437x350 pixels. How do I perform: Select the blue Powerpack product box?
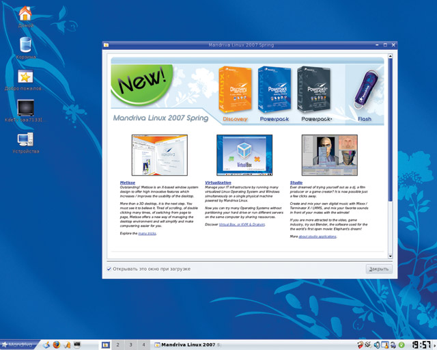pyautogui.click(x=274, y=90)
